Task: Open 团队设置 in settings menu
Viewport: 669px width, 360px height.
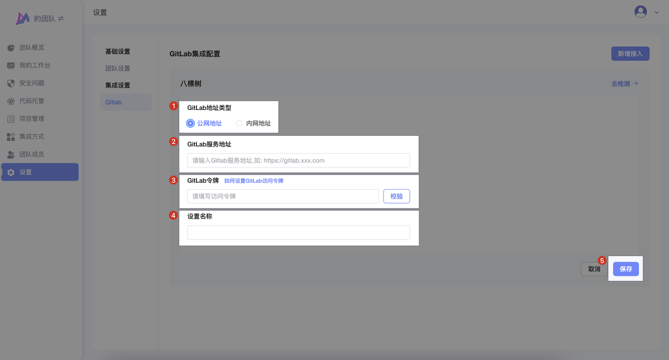Action: tap(118, 68)
